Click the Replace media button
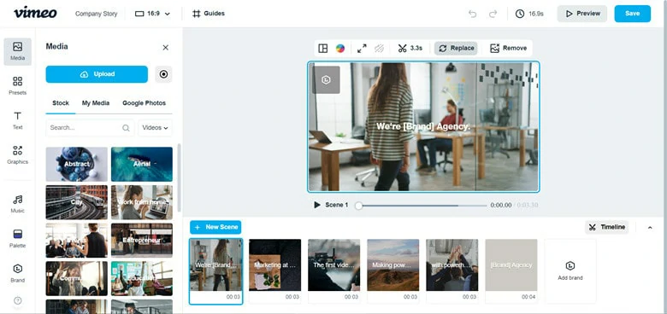 tap(456, 49)
